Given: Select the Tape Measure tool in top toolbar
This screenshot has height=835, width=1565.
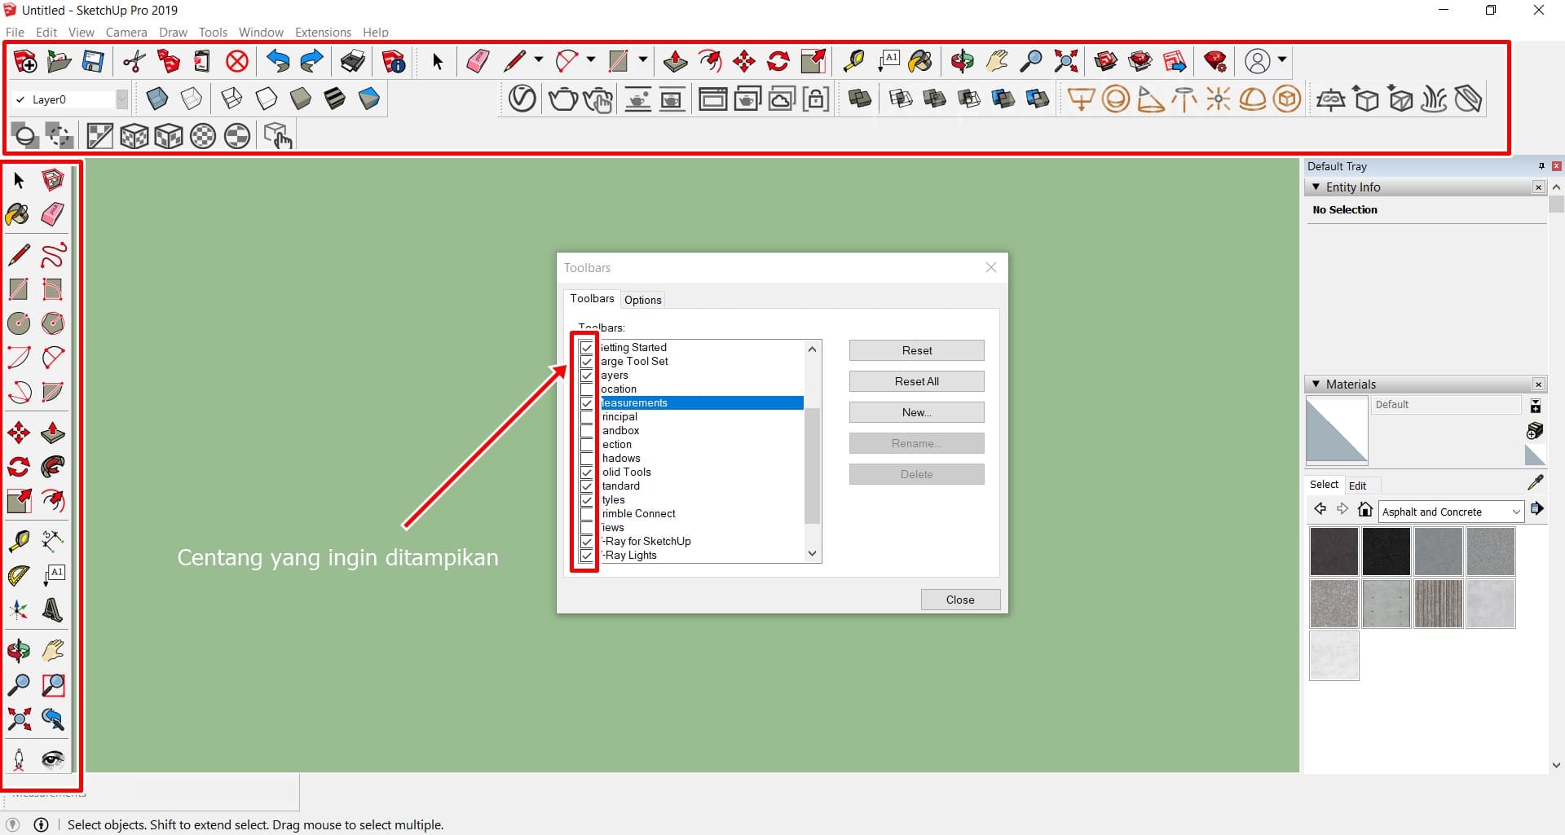Looking at the screenshot, I should point(853,61).
